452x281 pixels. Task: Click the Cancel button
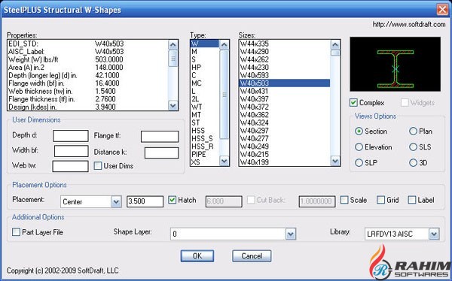[x=252, y=256]
